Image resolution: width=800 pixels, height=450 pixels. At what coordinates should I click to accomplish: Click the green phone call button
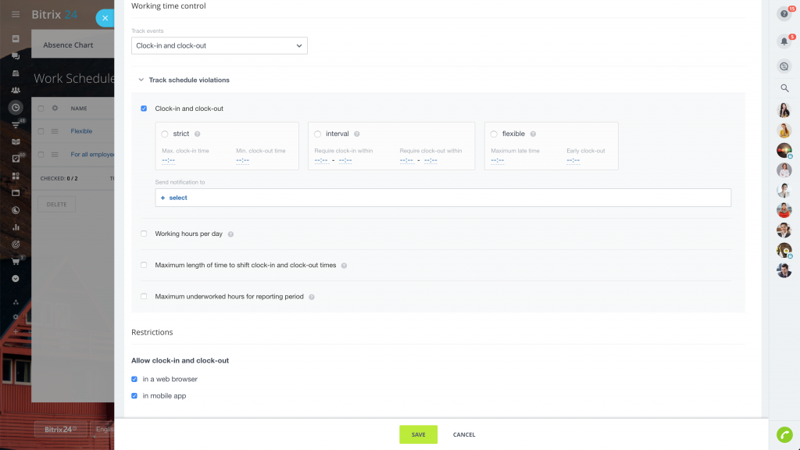(784, 434)
